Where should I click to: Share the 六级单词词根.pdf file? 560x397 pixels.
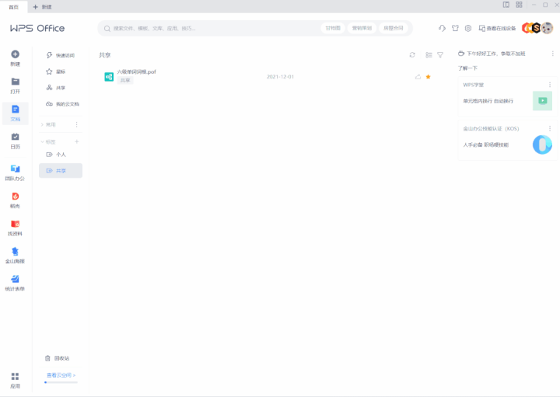tap(418, 77)
